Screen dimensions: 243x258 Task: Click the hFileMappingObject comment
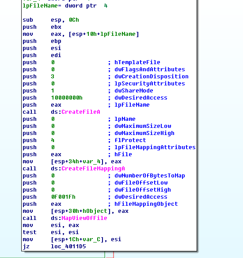[x=146, y=204]
